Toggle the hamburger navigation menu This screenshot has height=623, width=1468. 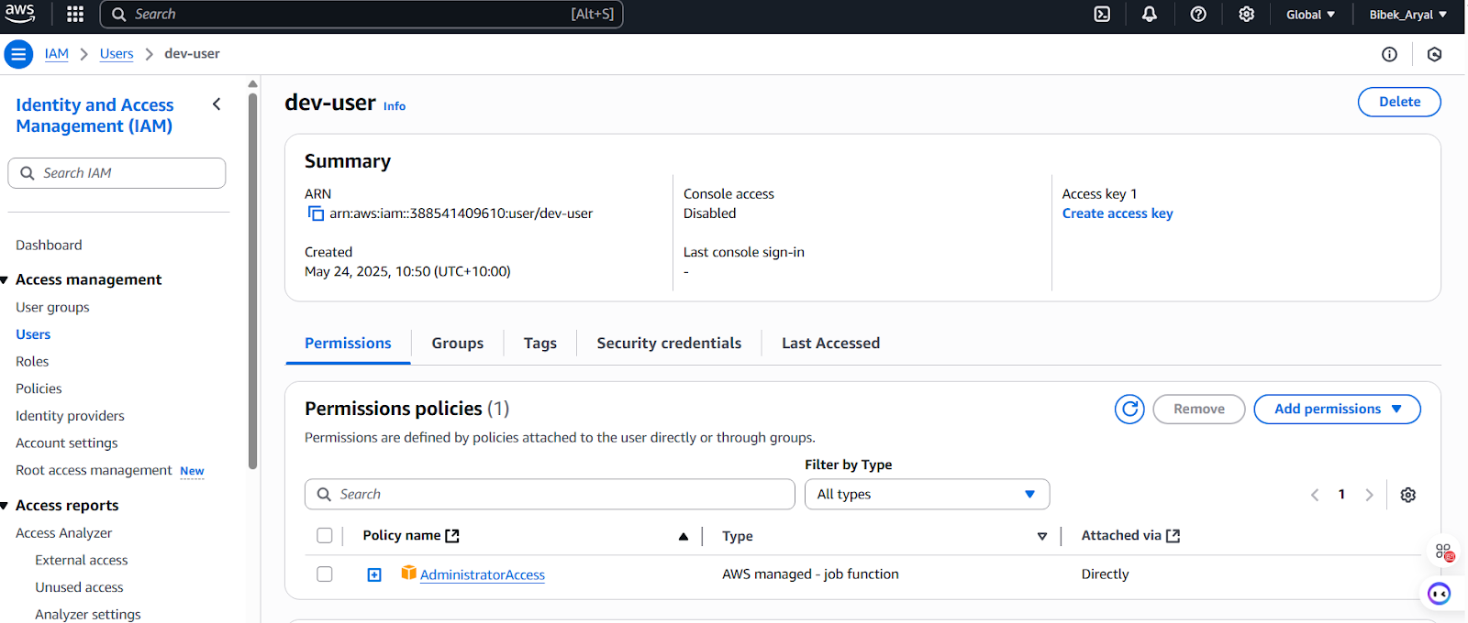point(18,54)
